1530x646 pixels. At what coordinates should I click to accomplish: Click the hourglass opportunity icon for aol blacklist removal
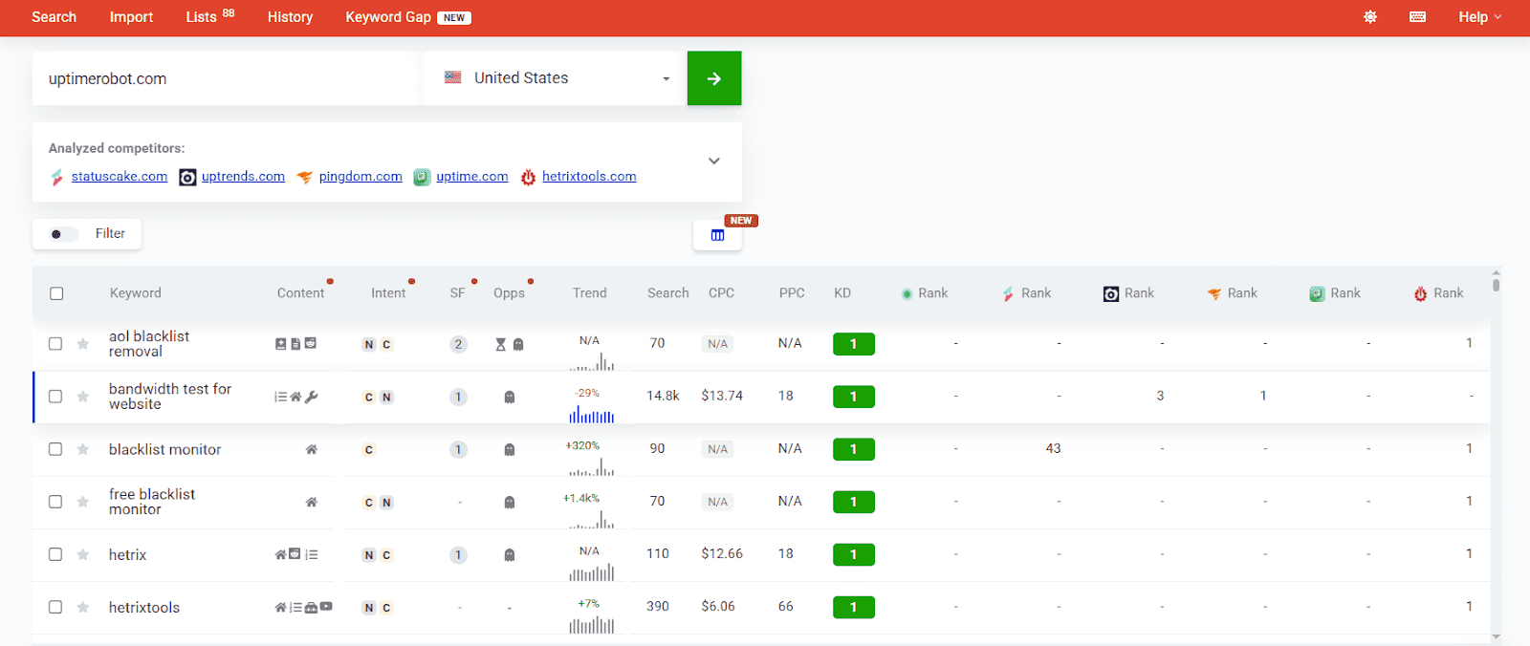500,345
